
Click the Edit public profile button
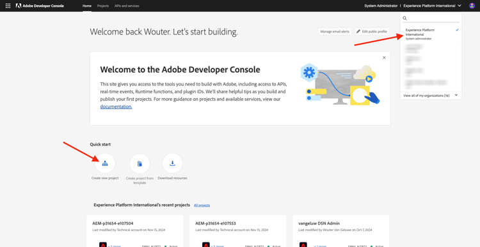(372, 31)
